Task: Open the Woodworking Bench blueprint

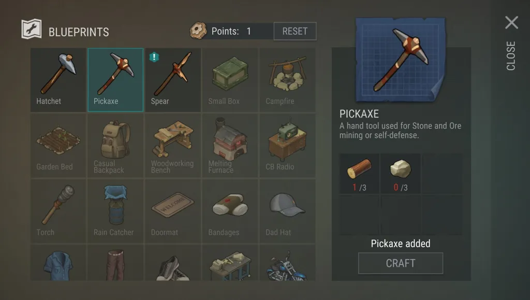Action: pos(173,146)
